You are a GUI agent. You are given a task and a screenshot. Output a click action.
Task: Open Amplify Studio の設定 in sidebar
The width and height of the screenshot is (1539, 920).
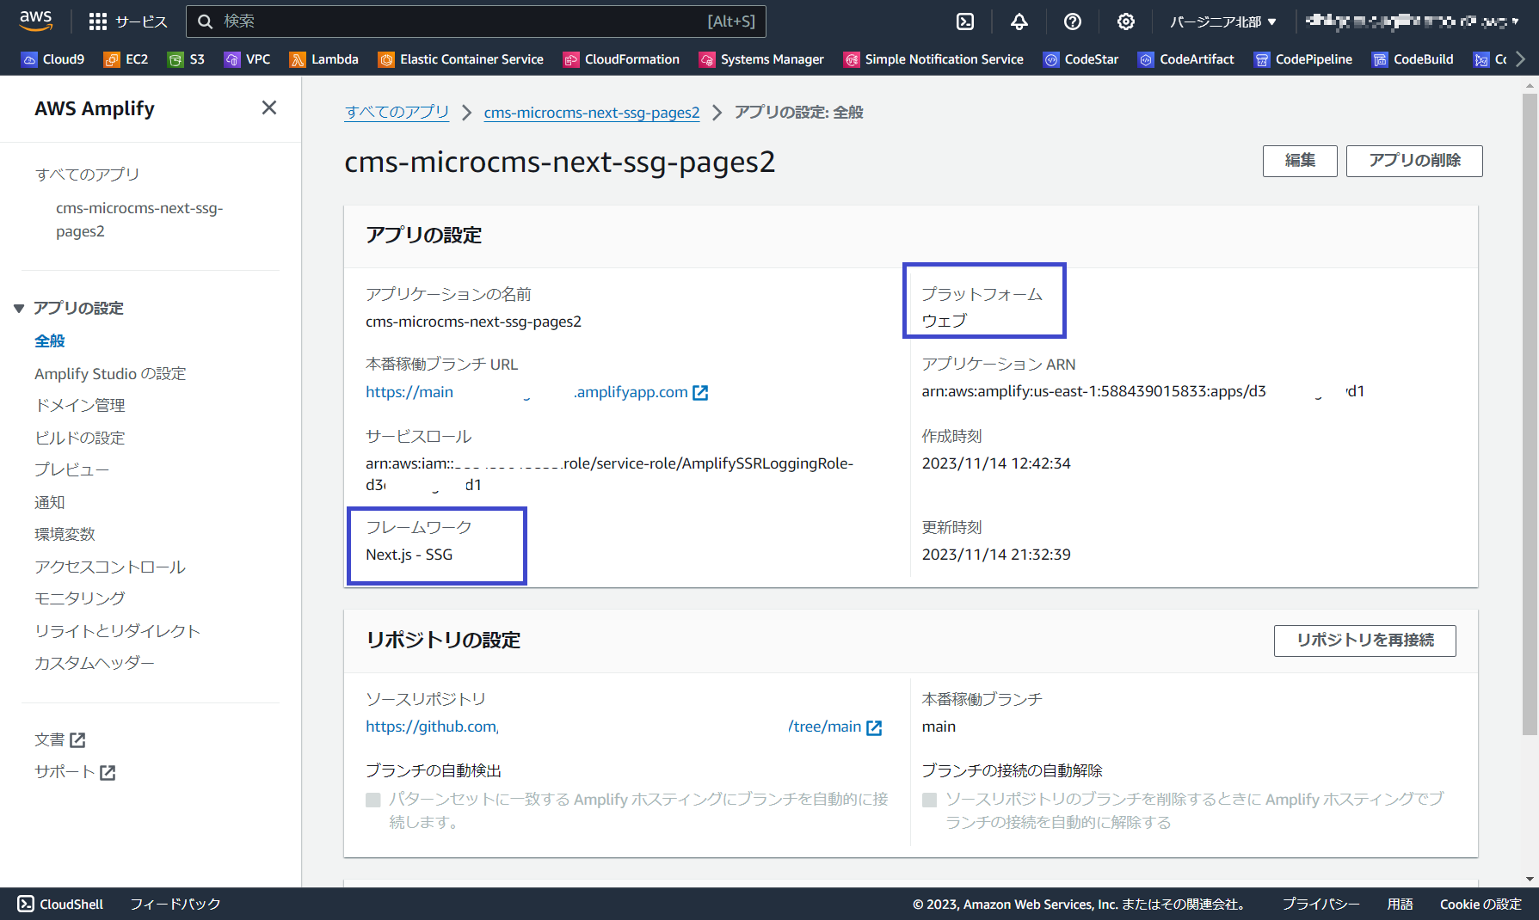(110, 373)
